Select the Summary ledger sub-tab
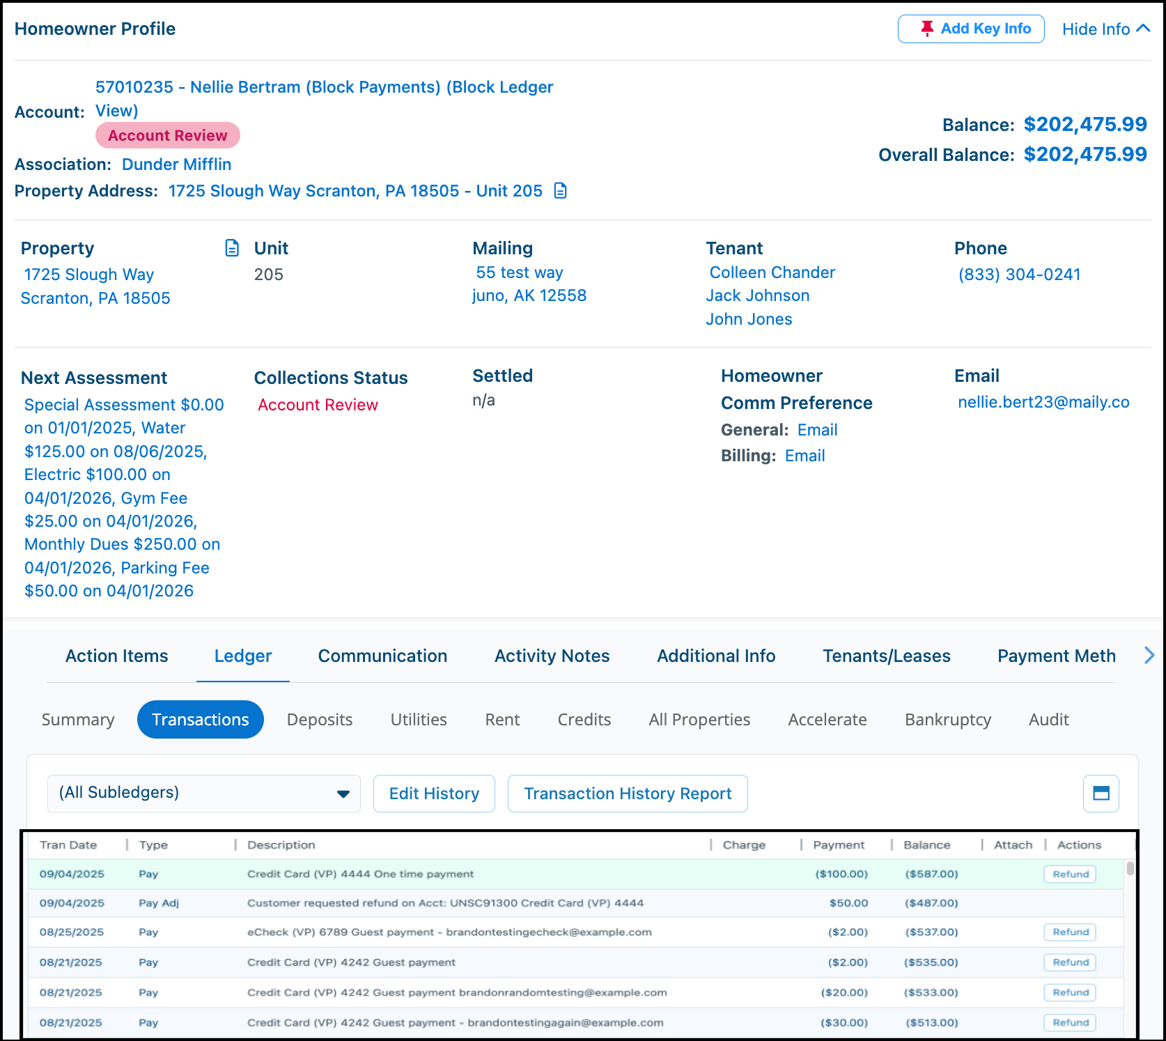This screenshot has height=1041, width=1166. click(x=78, y=720)
